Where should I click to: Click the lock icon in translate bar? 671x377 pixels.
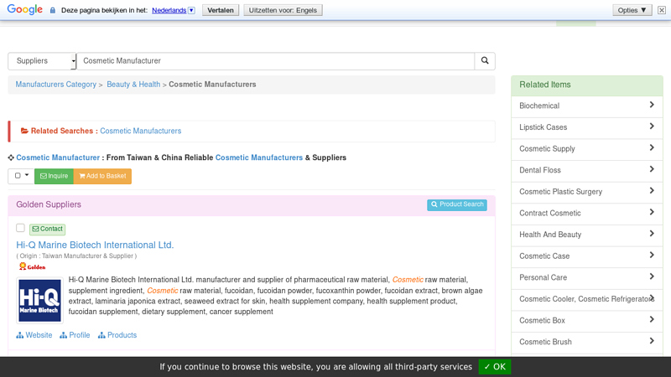53,10
